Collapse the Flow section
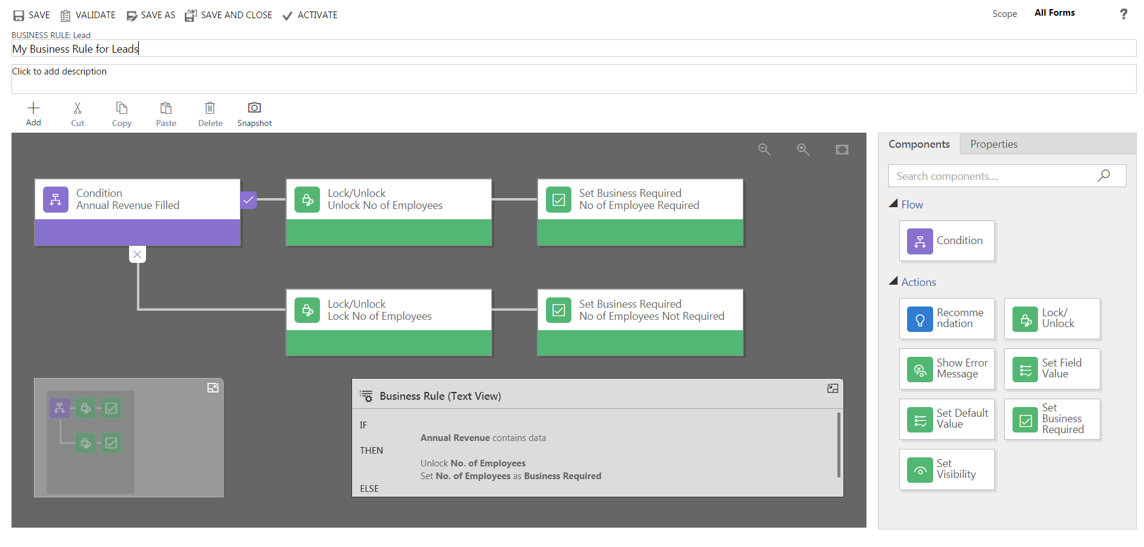The height and width of the screenshot is (547, 1144). point(894,204)
